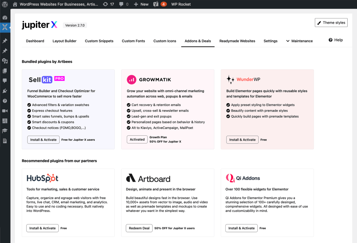The image size is (357, 243).
Task: Open Dashboard from the admin sidebar
Action: click(5, 17)
